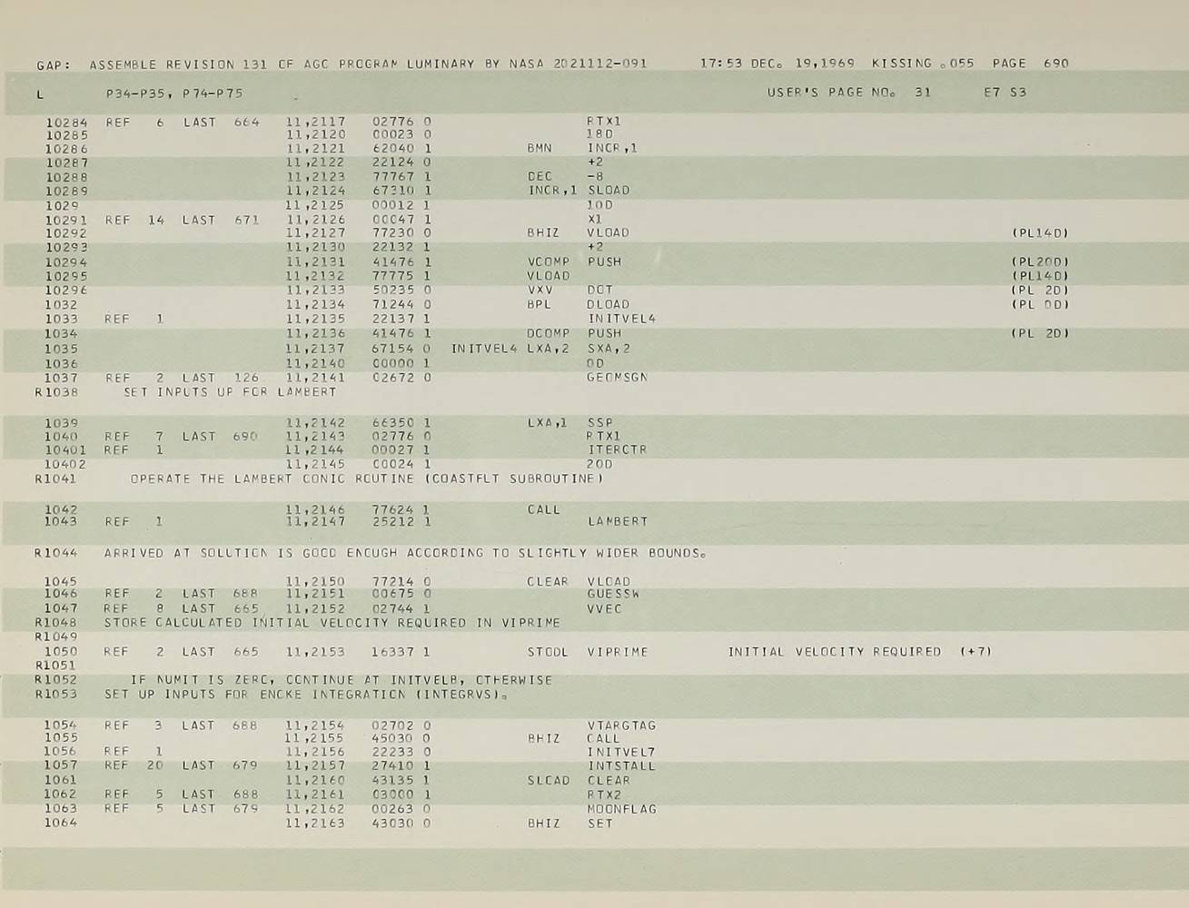This screenshot has height=908, width=1189.
Task: Click the '27410' octal value
Action: click(393, 766)
